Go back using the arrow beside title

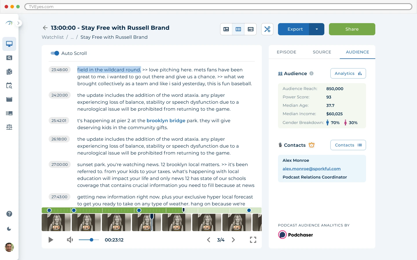[45, 28]
